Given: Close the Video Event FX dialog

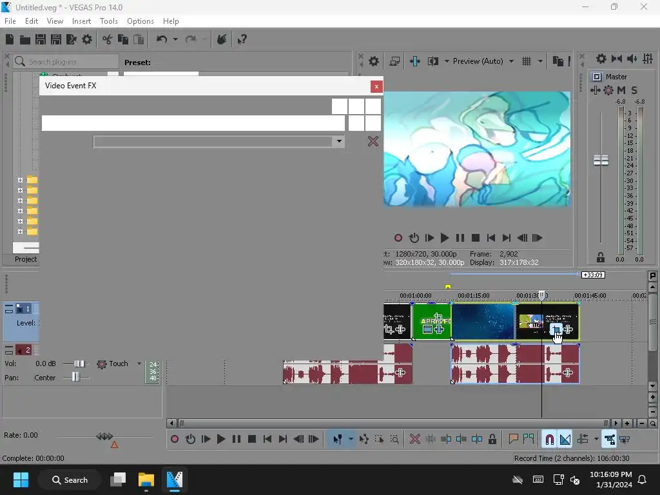Looking at the screenshot, I should tap(376, 86).
